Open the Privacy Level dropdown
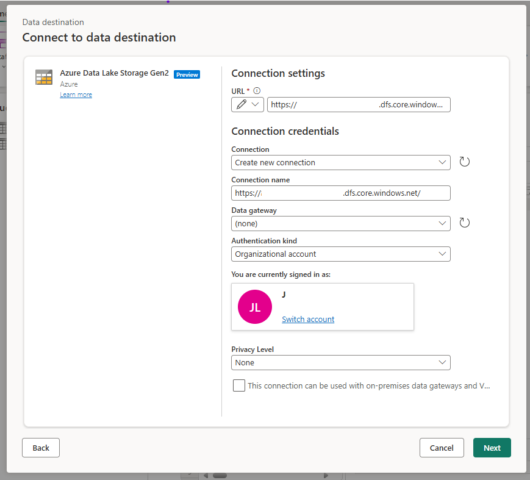 click(x=341, y=363)
